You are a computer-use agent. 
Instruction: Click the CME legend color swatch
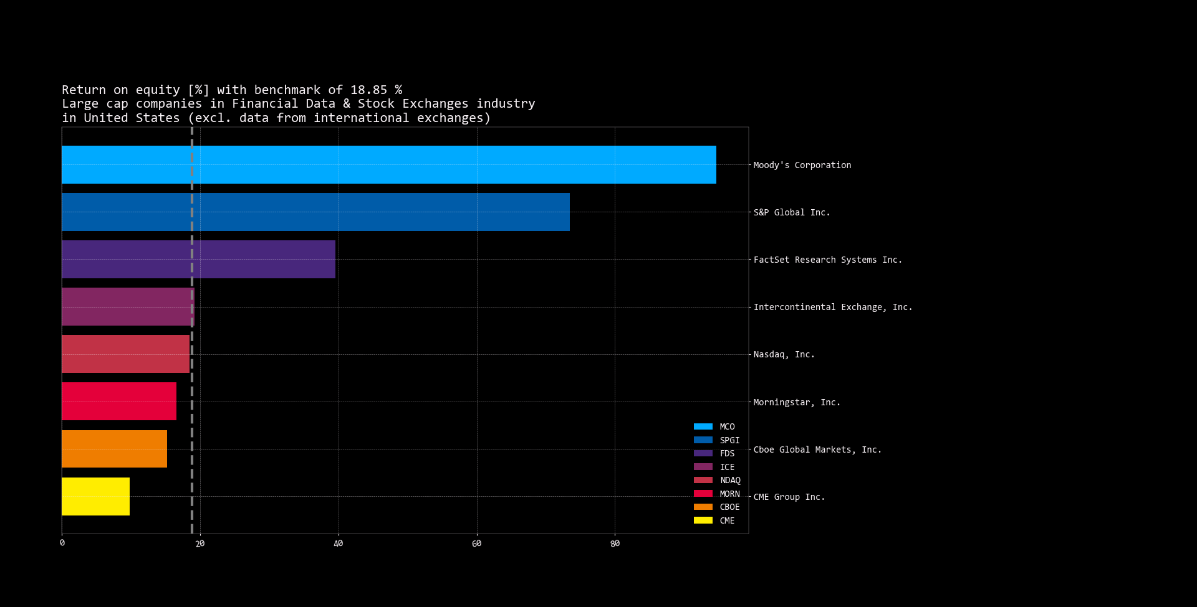click(x=703, y=520)
